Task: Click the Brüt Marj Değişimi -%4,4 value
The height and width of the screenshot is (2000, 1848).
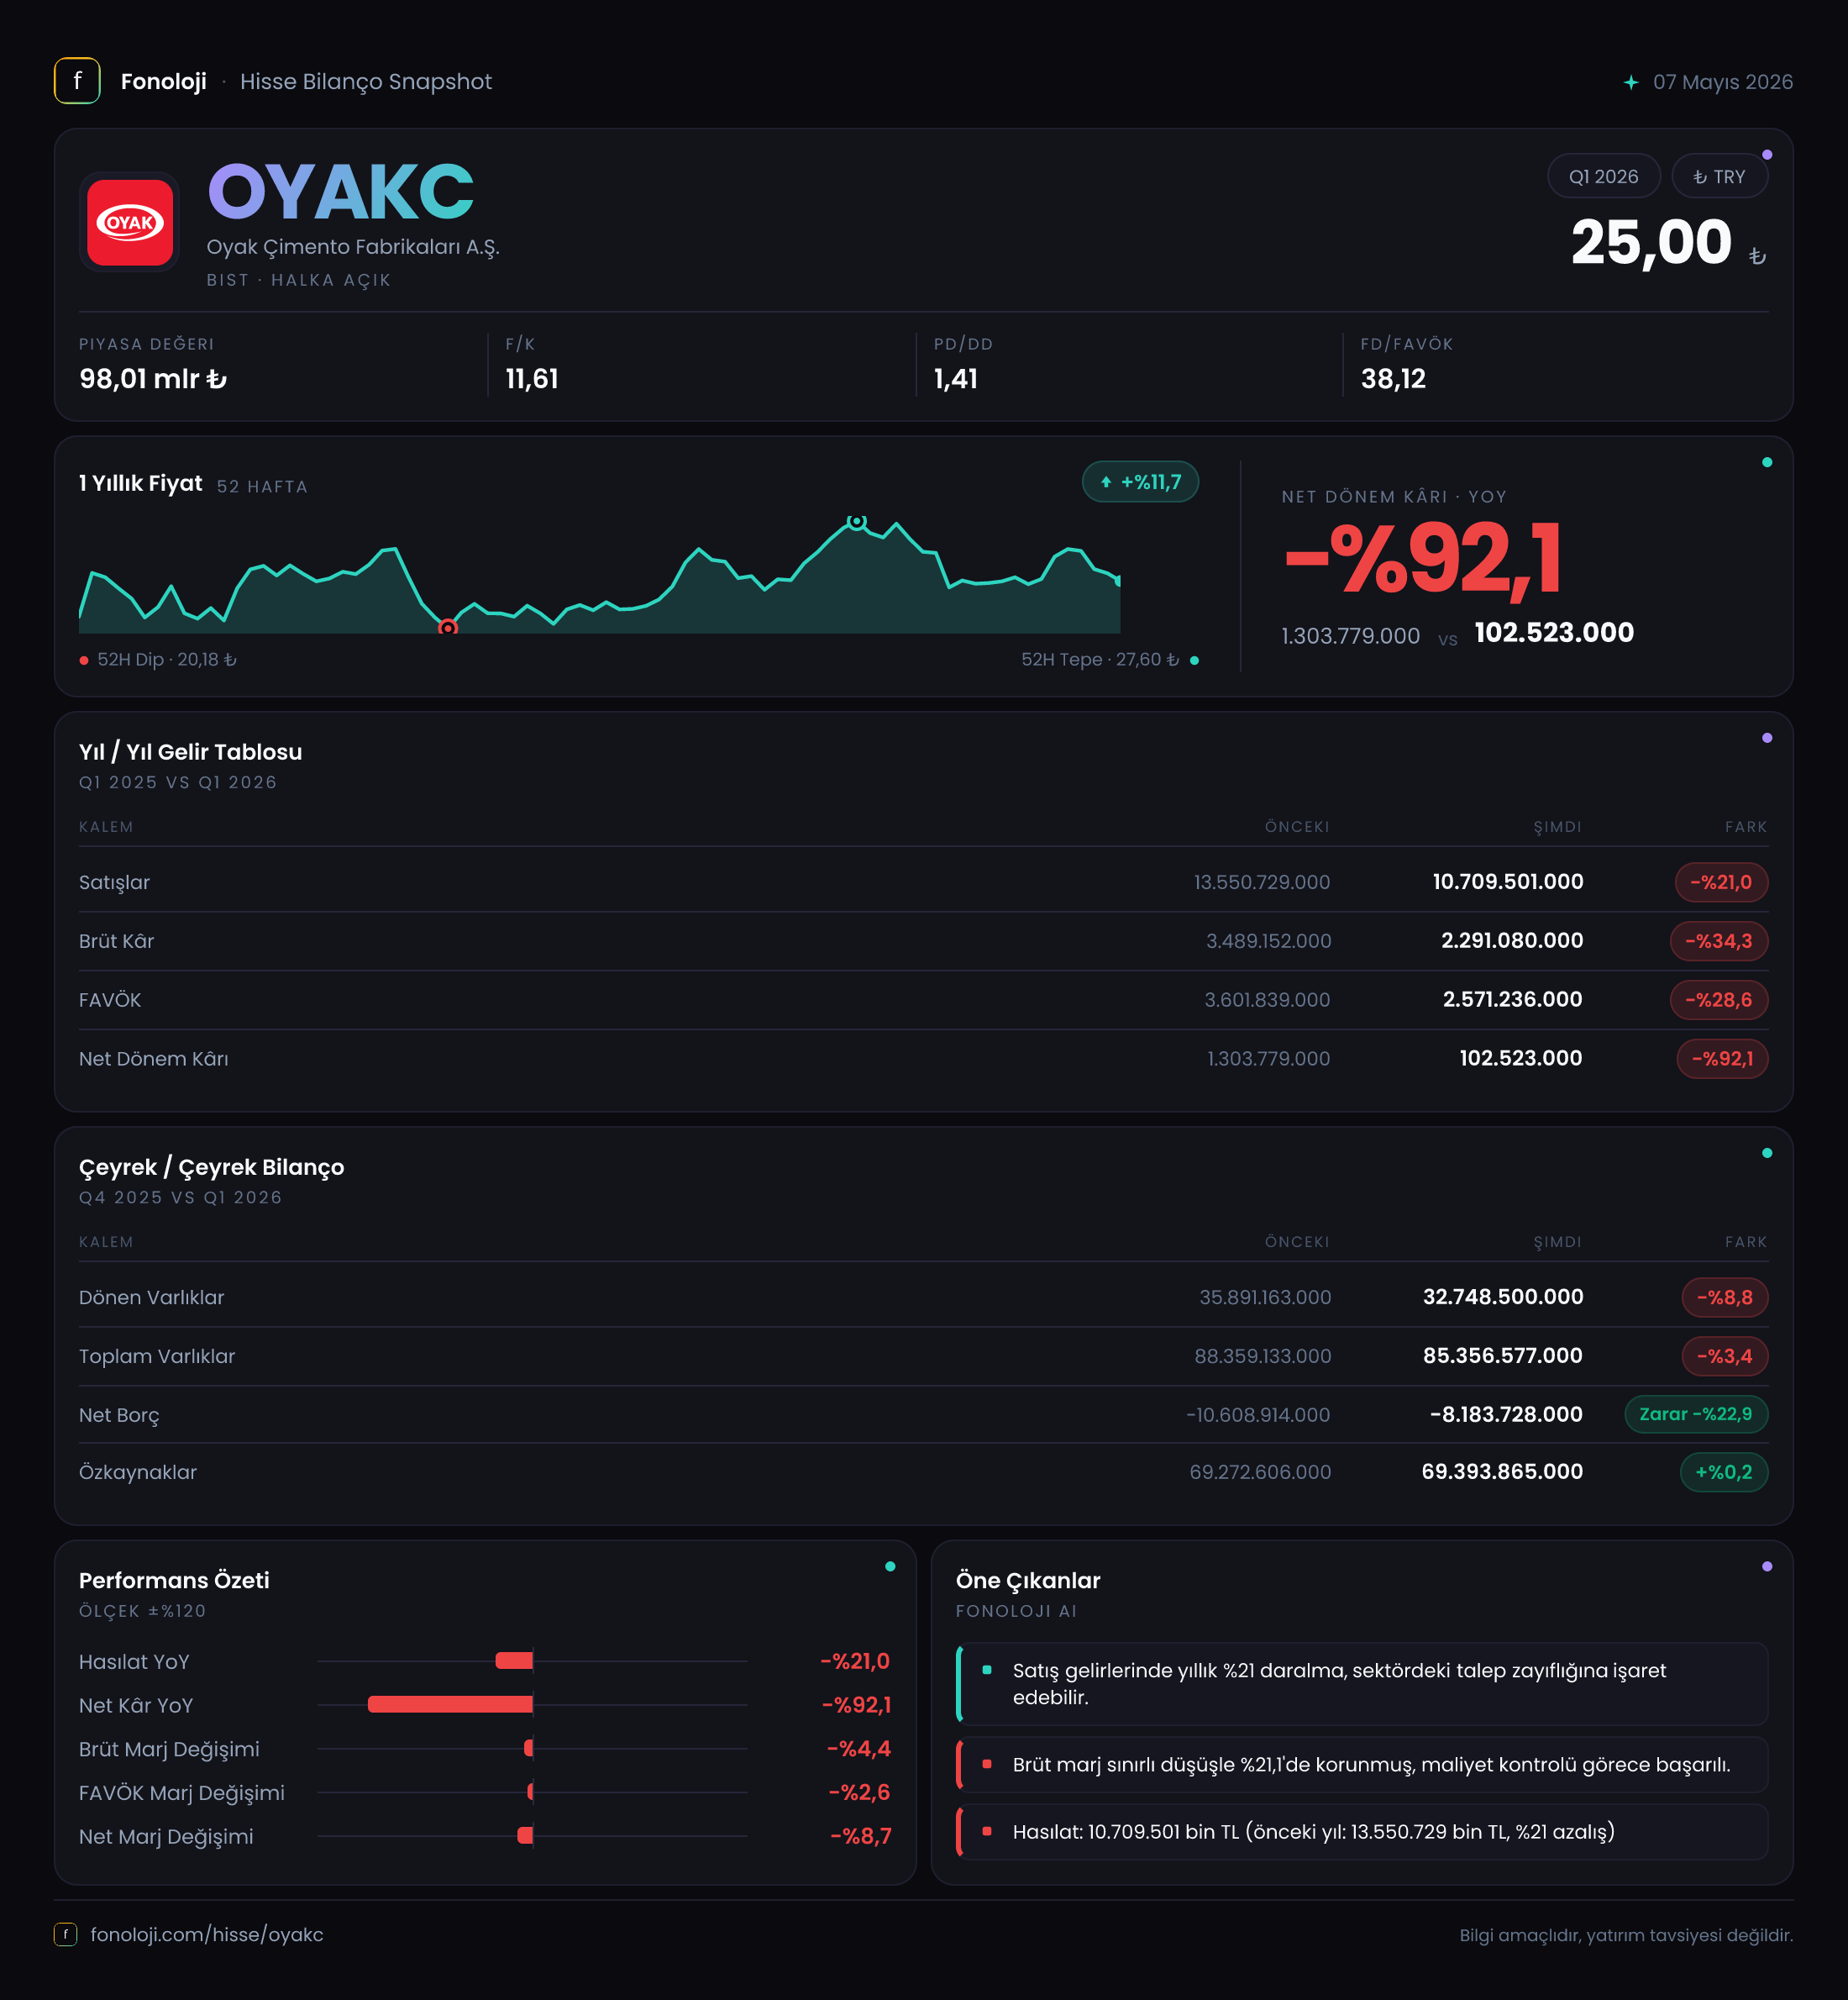Action: pyautogui.click(x=859, y=1749)
